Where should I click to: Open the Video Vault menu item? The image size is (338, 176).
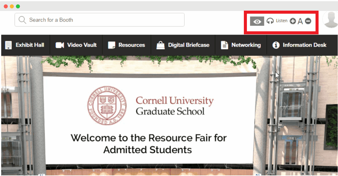tap(76, 45)
